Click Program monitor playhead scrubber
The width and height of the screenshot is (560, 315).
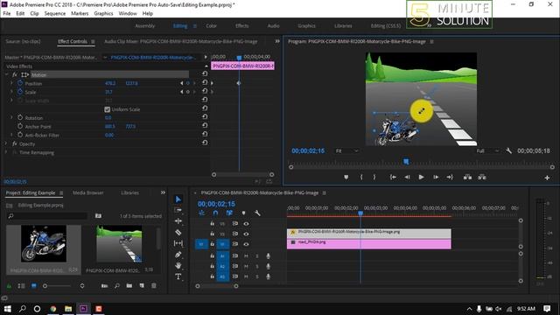click(x=406, y=162)
